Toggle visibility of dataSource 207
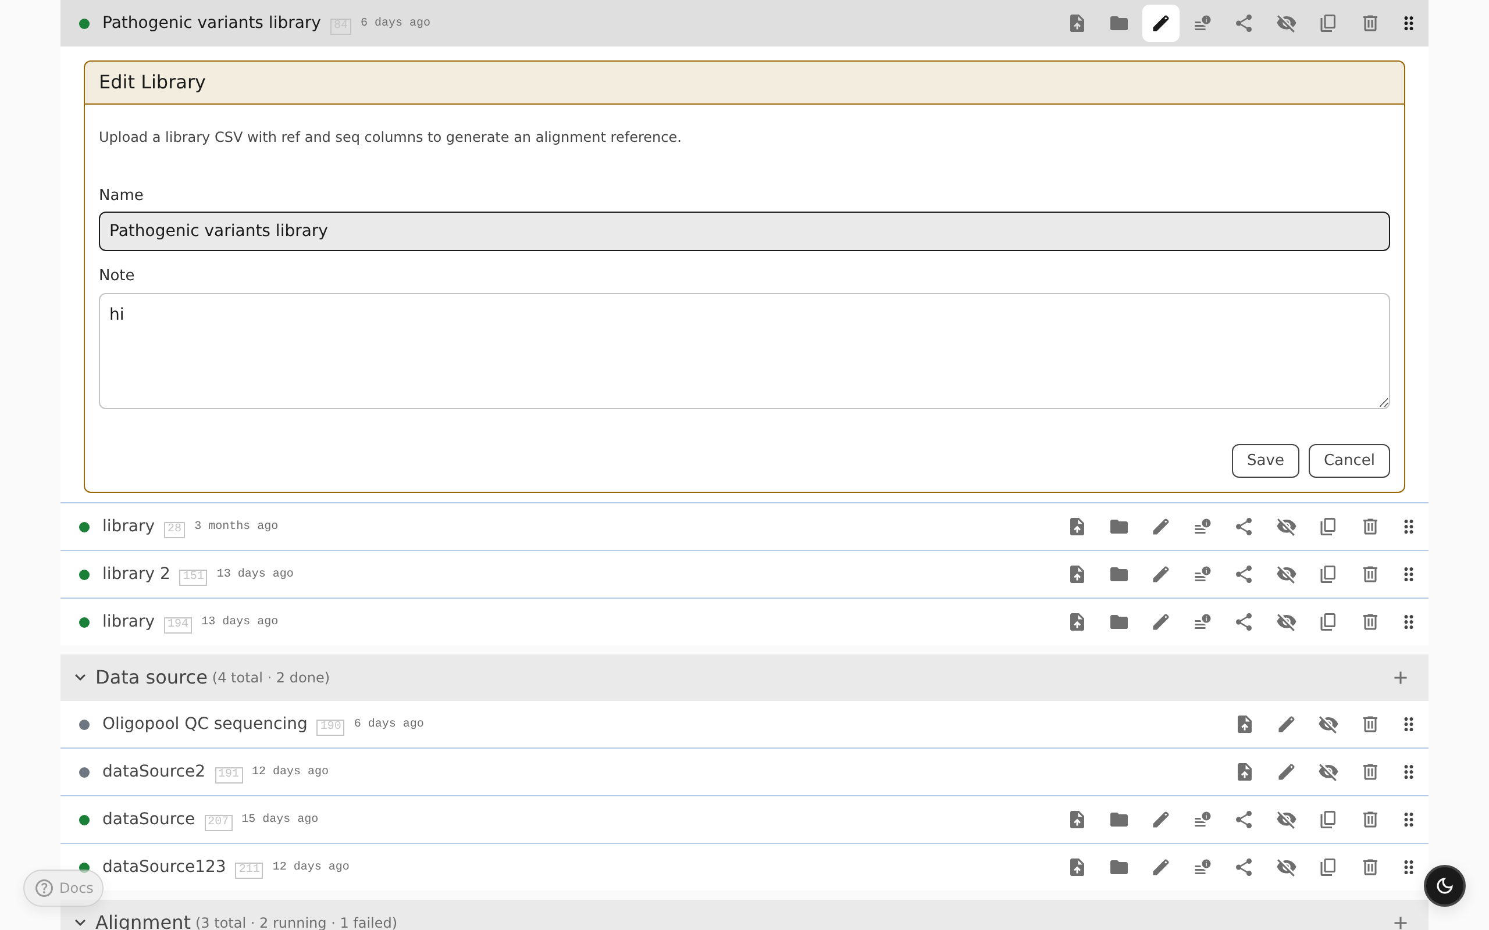 (1286, 820)
